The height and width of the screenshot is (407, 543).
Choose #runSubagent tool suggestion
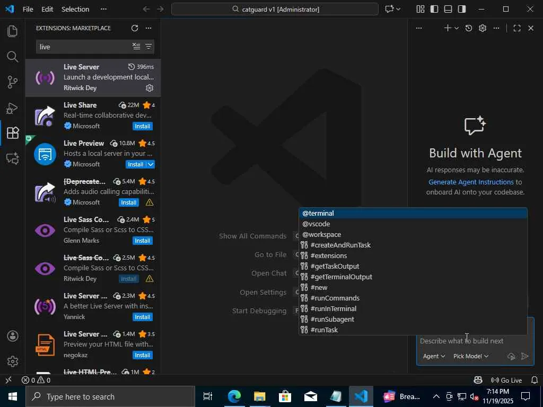point(413,319)
